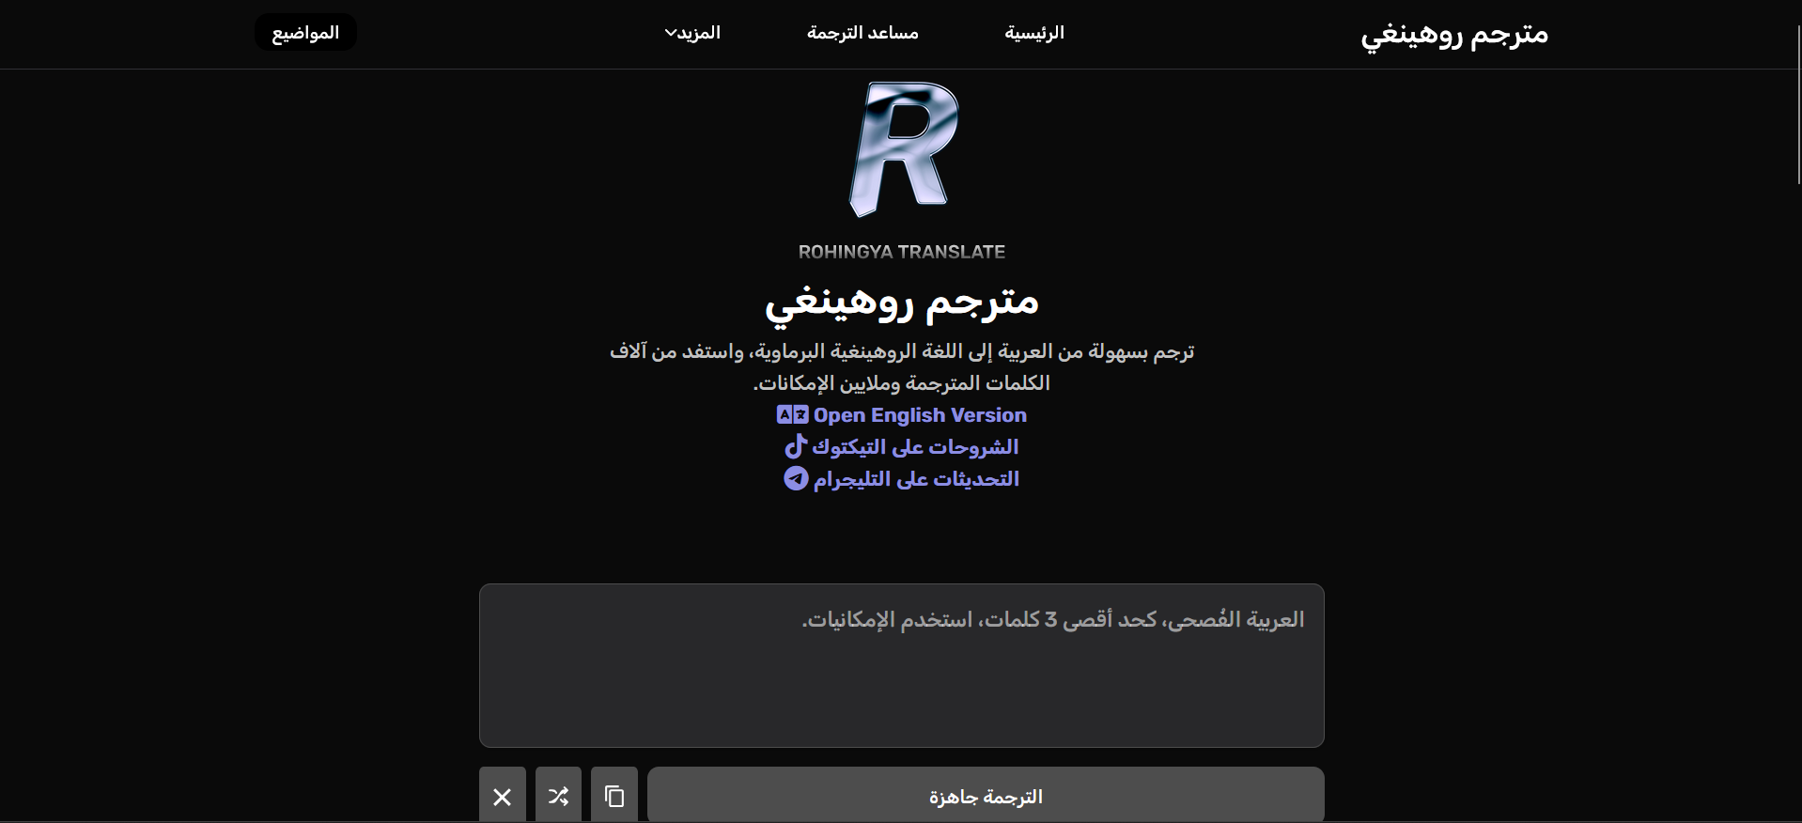Image resolution: width=1802 pixels, height=823 pixels.
Task: Click the page vertical scrollbar
Action: coord(1798,103)
